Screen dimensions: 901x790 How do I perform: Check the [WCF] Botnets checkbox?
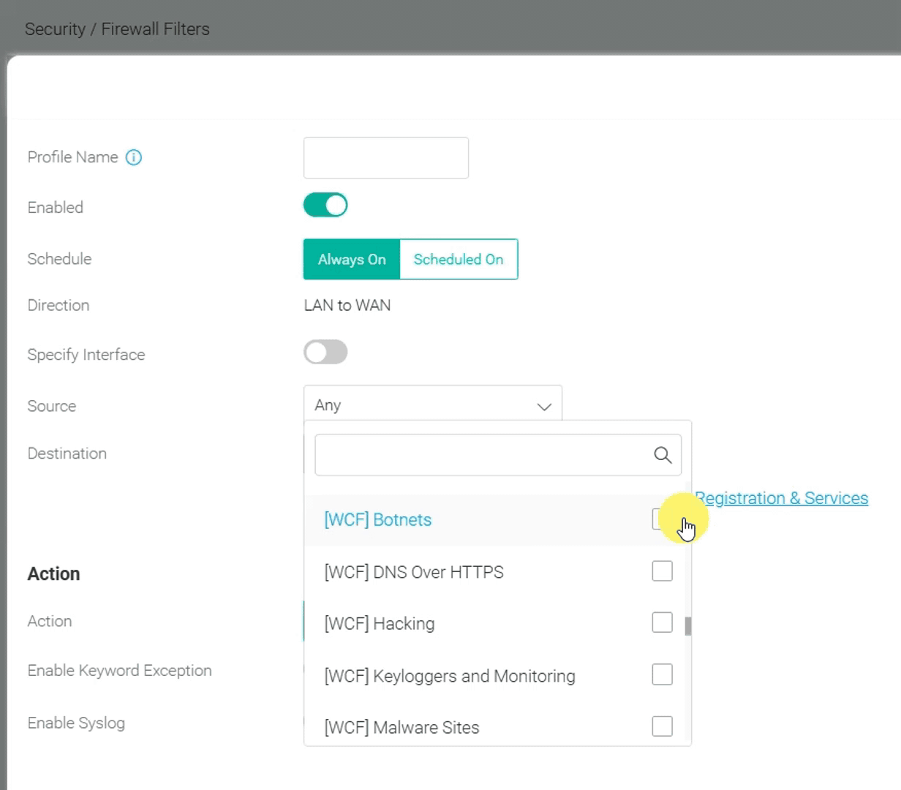click(x=661, y=519)
